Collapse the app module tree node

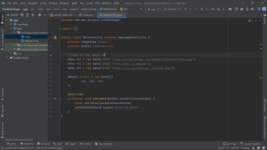tap(7, 20)
